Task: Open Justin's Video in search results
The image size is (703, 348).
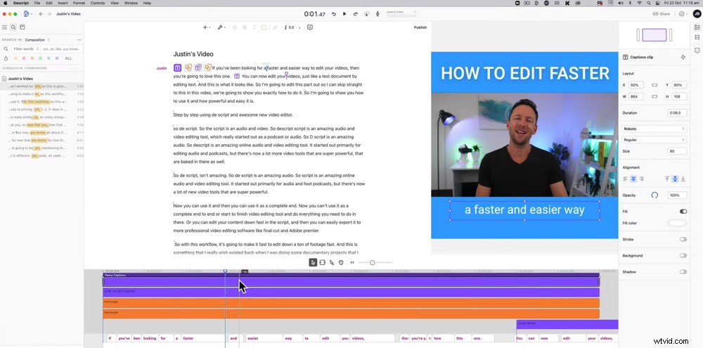Action: (20, 79)
